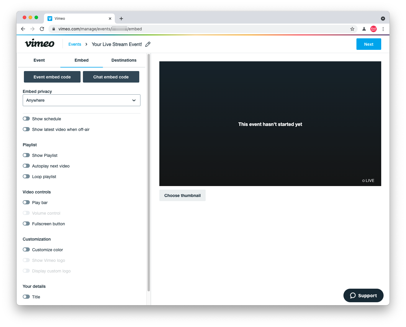Open the browser three-dot menu
The height and width of the screenshot is (327, 406).
point(383,29)
